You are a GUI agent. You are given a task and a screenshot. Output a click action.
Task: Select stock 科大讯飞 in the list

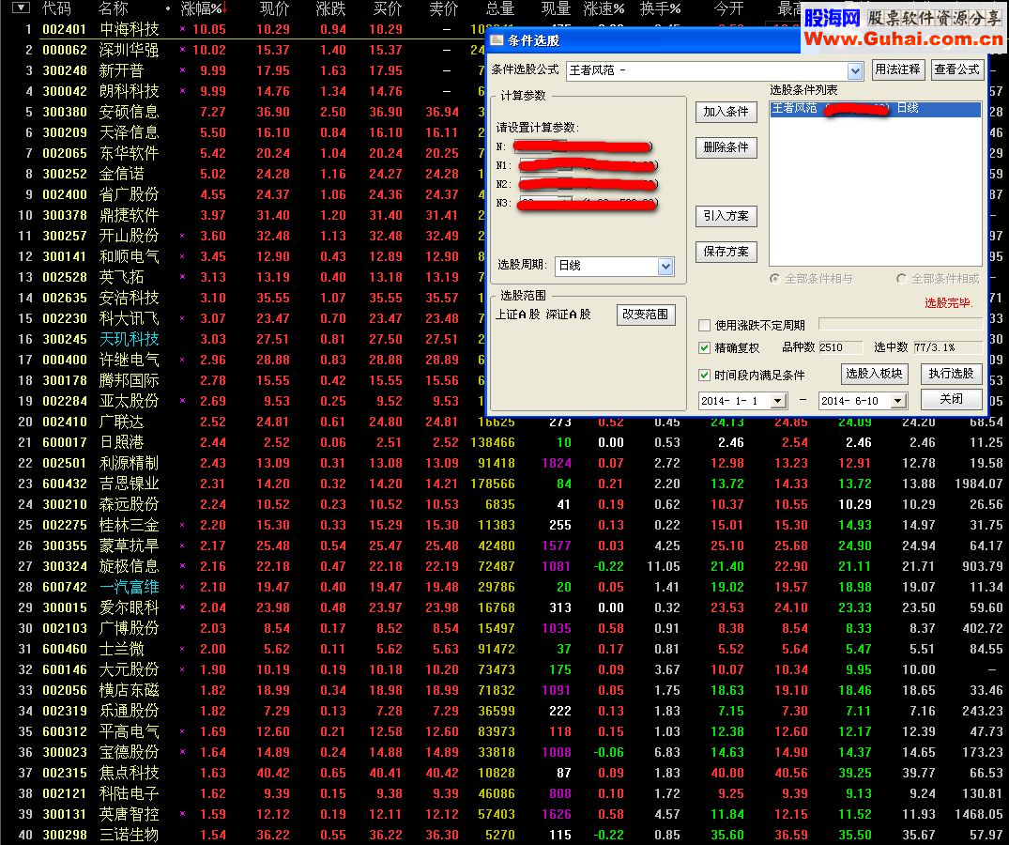click(x=130, y=318)
